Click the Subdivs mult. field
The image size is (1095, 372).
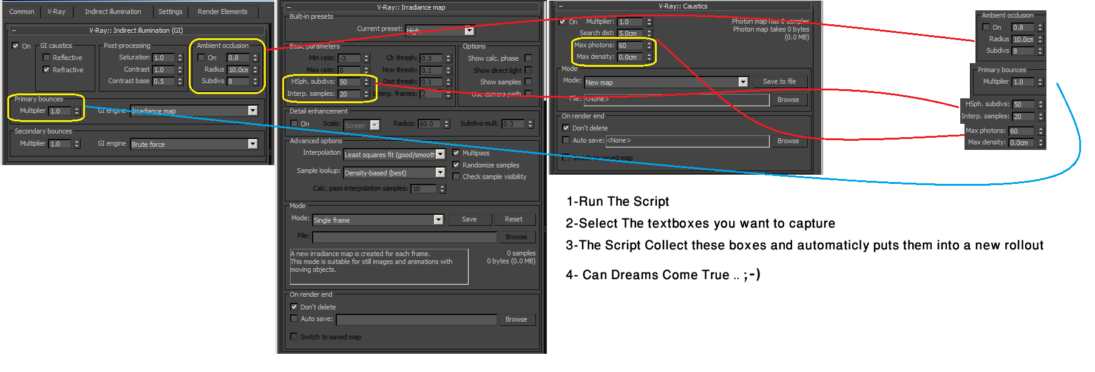514,124
